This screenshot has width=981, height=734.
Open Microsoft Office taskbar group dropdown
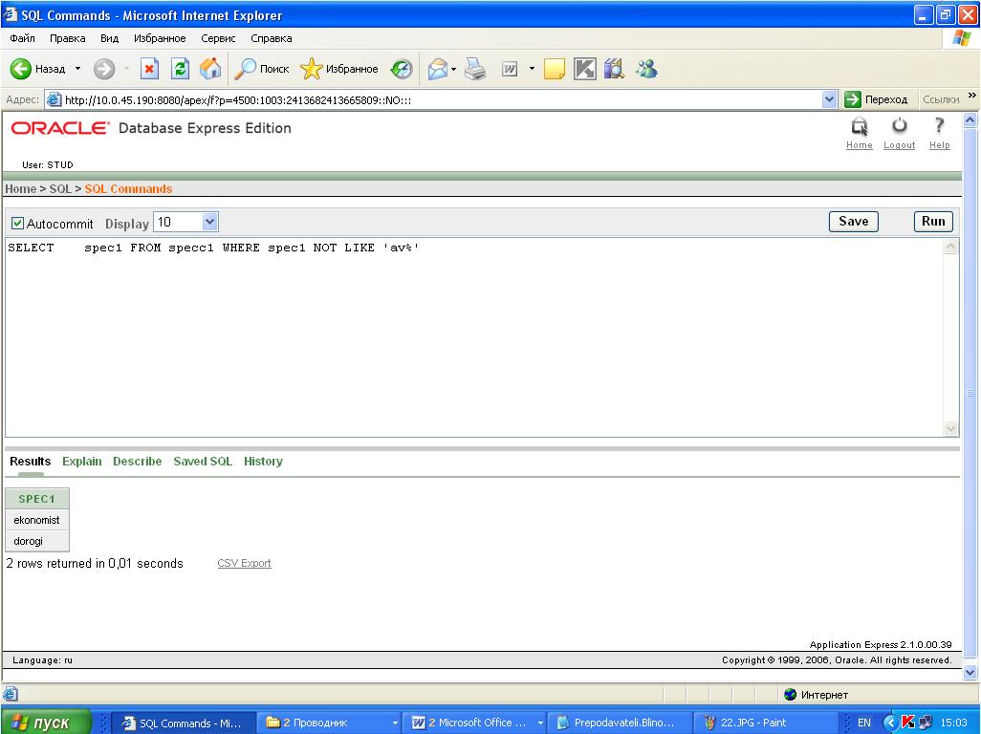tap(540, 723)
